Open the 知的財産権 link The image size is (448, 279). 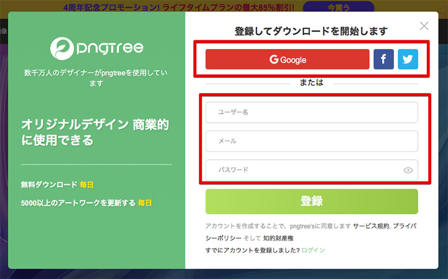click(x=278, y=238)
